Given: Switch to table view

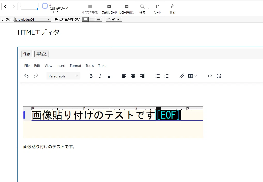Looking at the screenshot, I should click(98, 19).
